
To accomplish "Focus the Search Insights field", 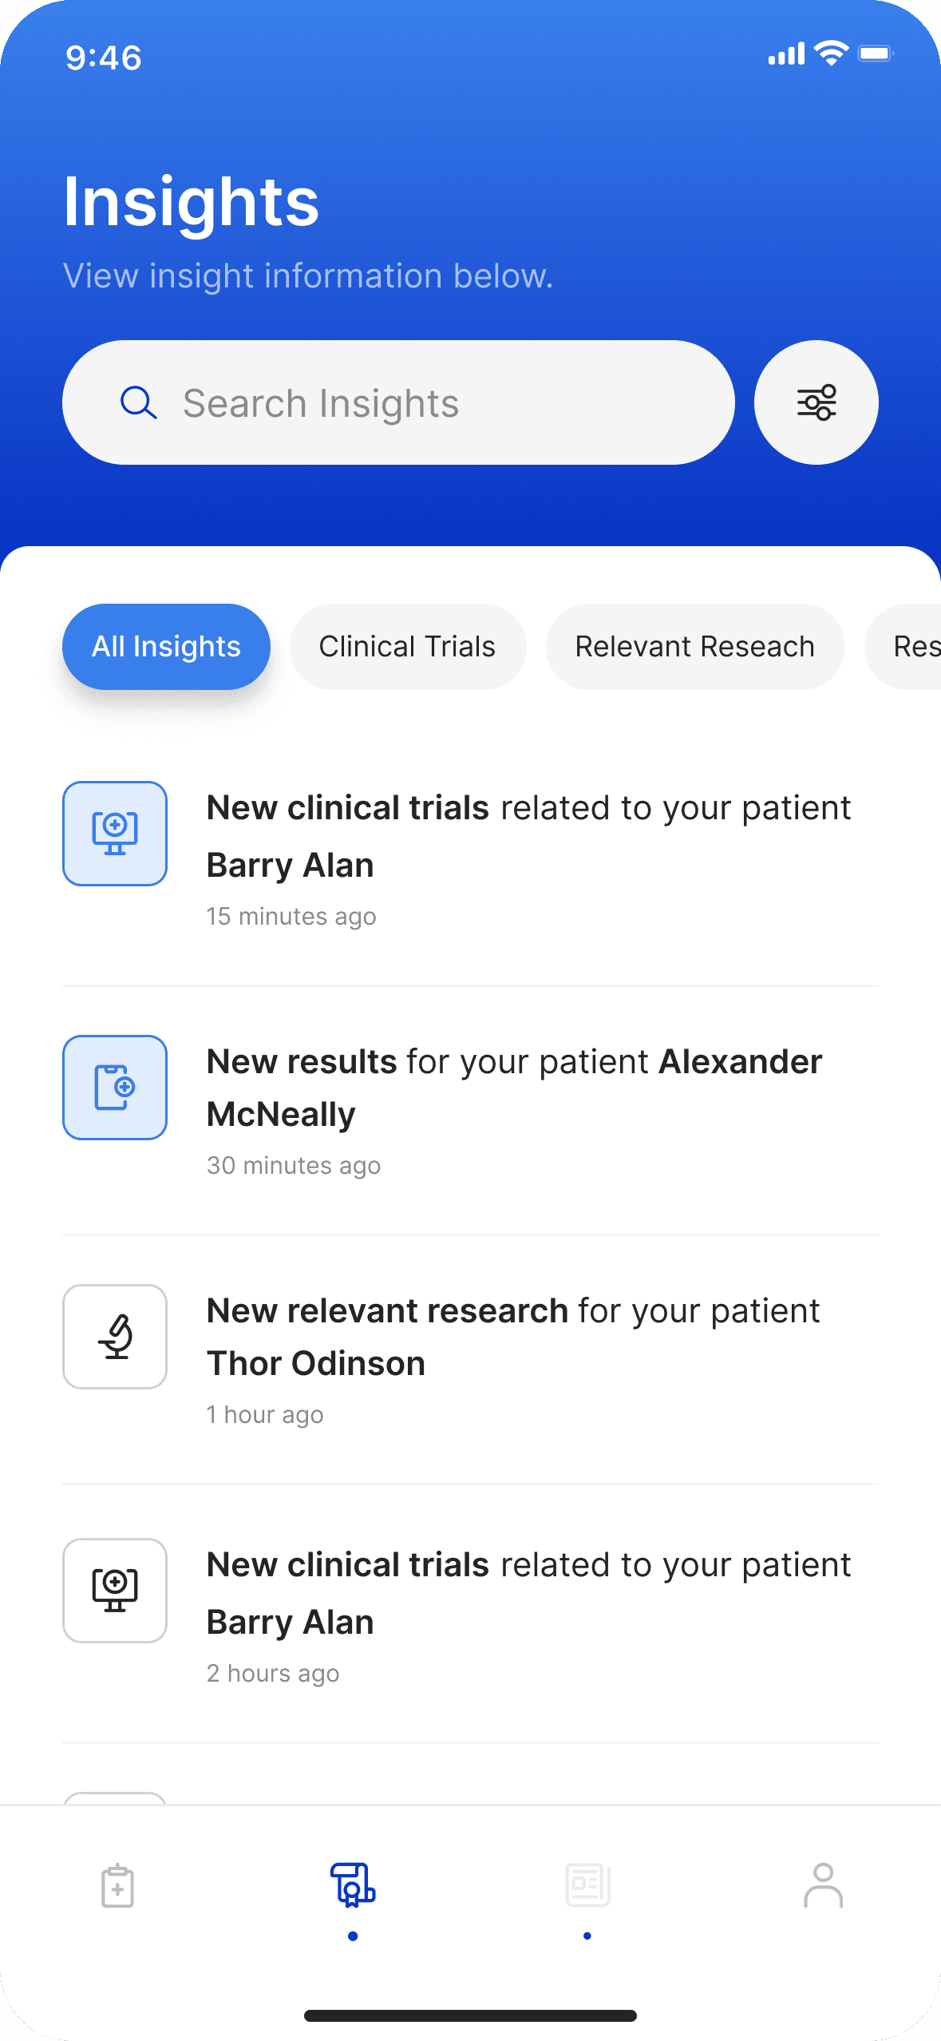I will tap(398, 402).
